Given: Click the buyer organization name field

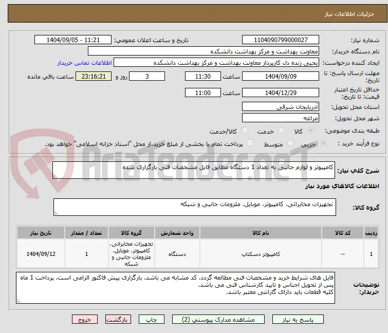Looking at the screenshot, I should click(203, 51).
